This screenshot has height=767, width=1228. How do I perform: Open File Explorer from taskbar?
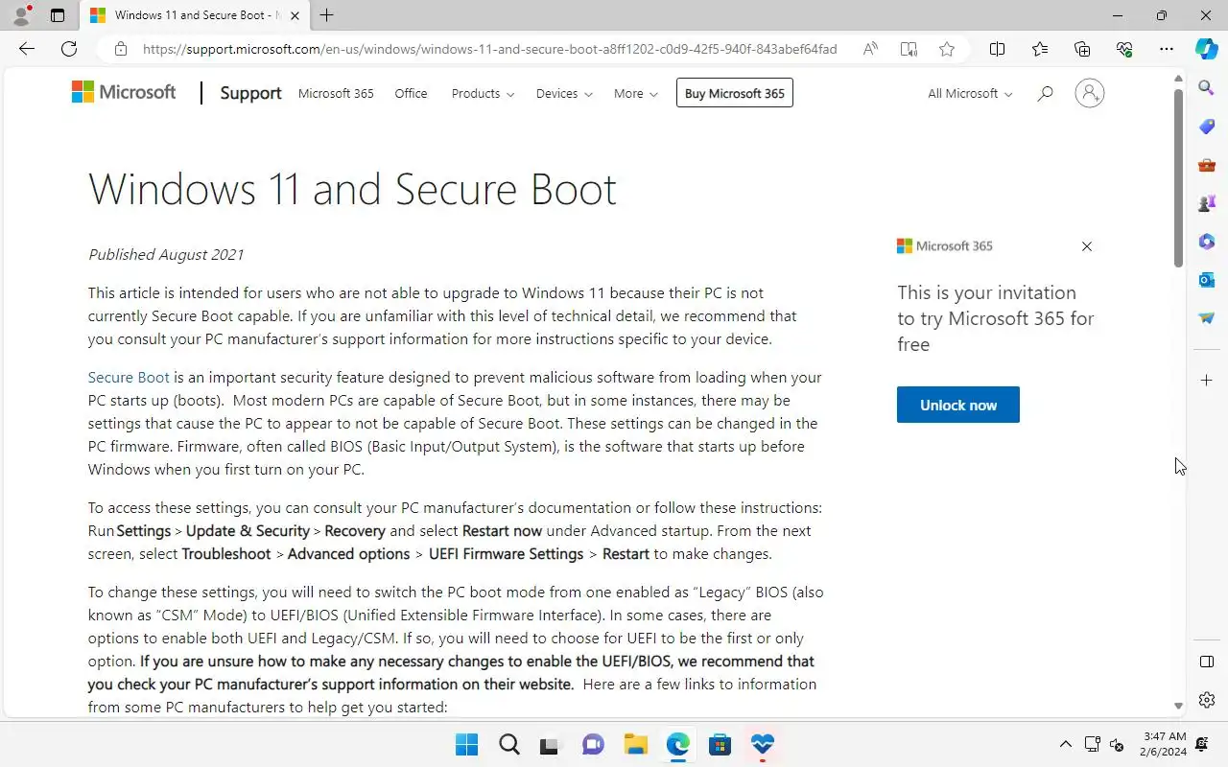pos(635,744)
